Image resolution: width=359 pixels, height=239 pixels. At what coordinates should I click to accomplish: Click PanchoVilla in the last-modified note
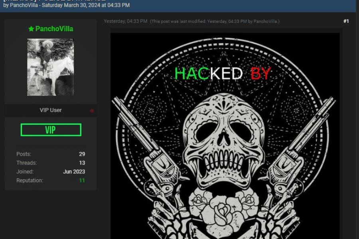pos(265,22)
